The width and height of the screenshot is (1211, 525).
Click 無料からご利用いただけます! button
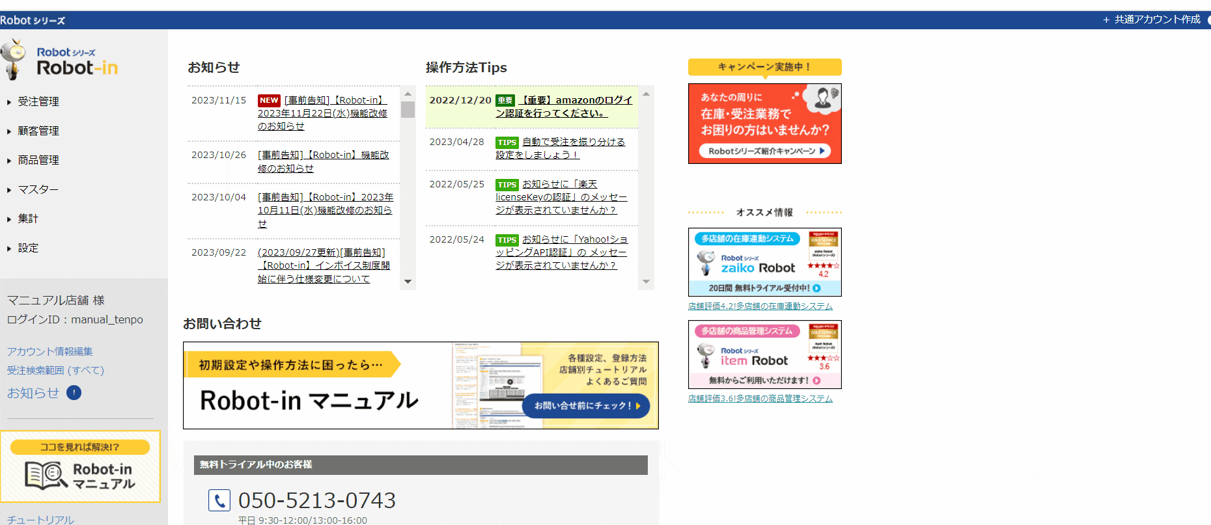pyautogui.click(x=765, y=381)
